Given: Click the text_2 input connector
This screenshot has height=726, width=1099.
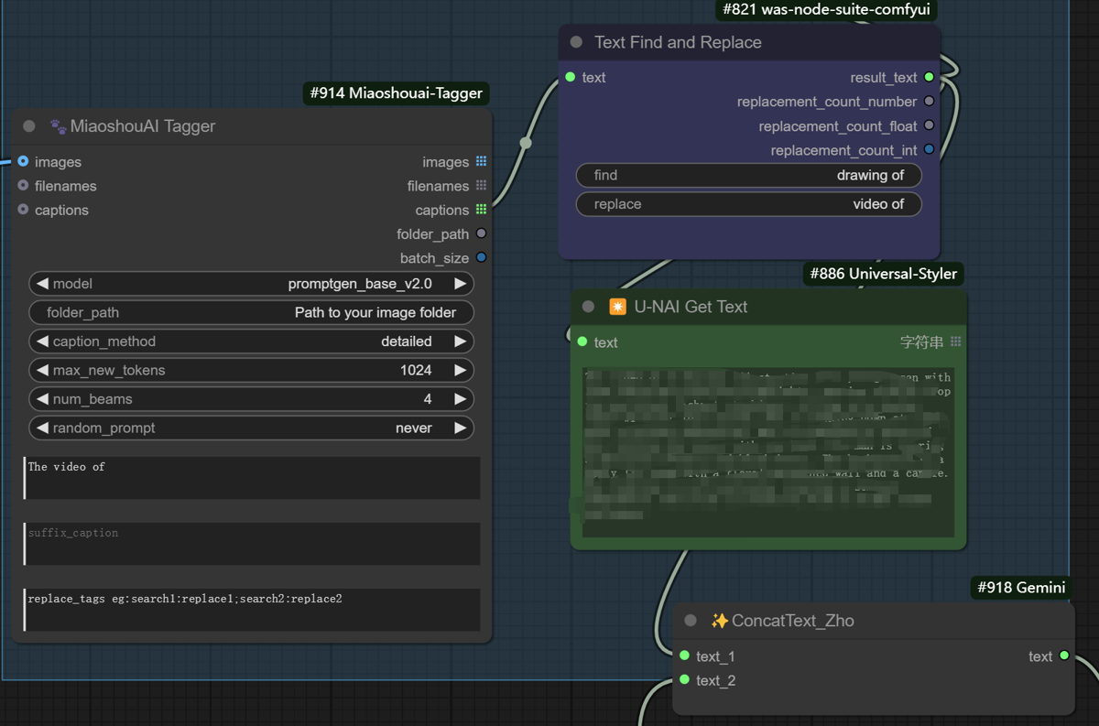Looking at the screenshot, I should [684, 680].
